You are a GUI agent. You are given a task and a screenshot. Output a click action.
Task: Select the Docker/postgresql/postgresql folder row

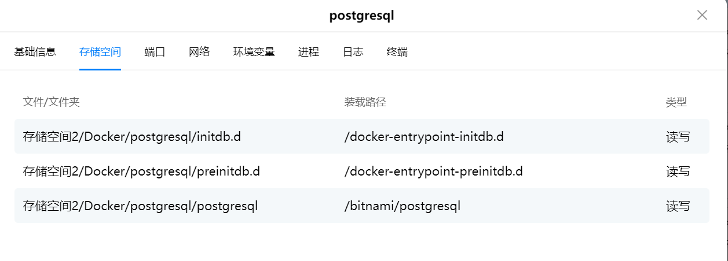(362, 206)
